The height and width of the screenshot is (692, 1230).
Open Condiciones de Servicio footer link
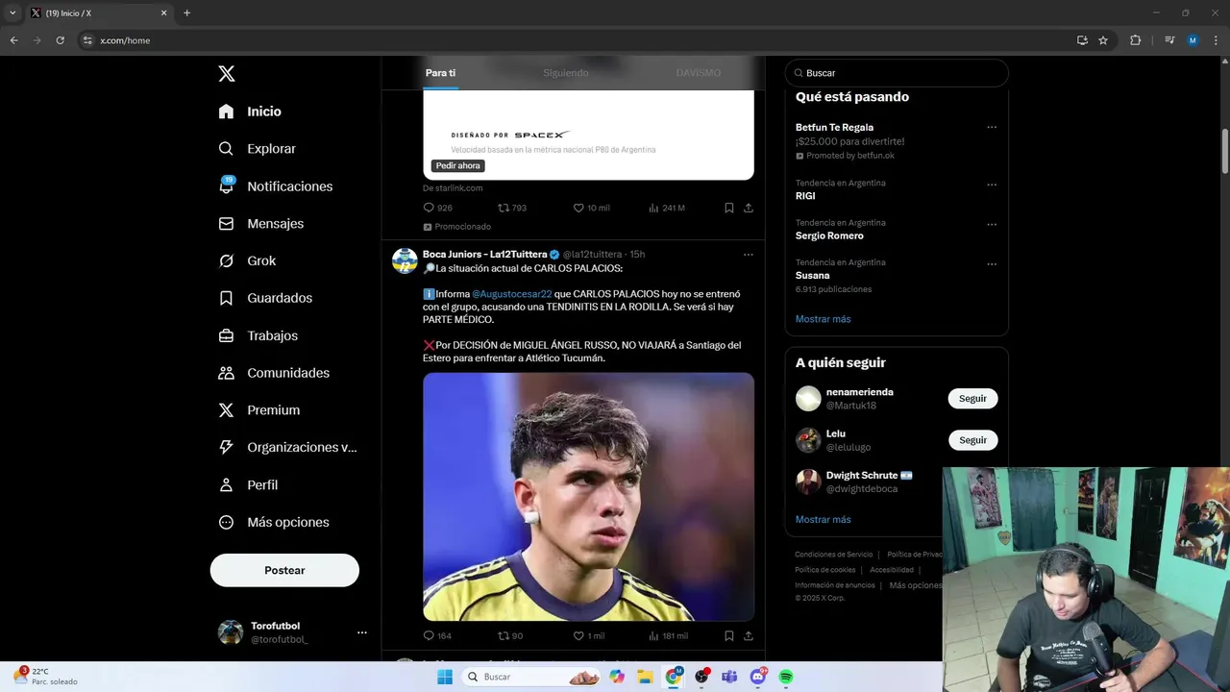click(x=833, y=555)
